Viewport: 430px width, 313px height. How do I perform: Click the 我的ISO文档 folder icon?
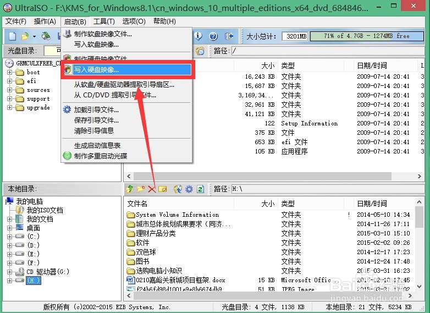20,210
